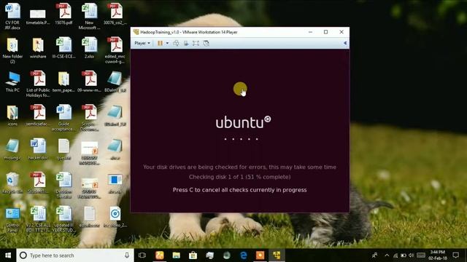
Task: Select the winshare folder desktop icon
Action: (x=38, y=48)
